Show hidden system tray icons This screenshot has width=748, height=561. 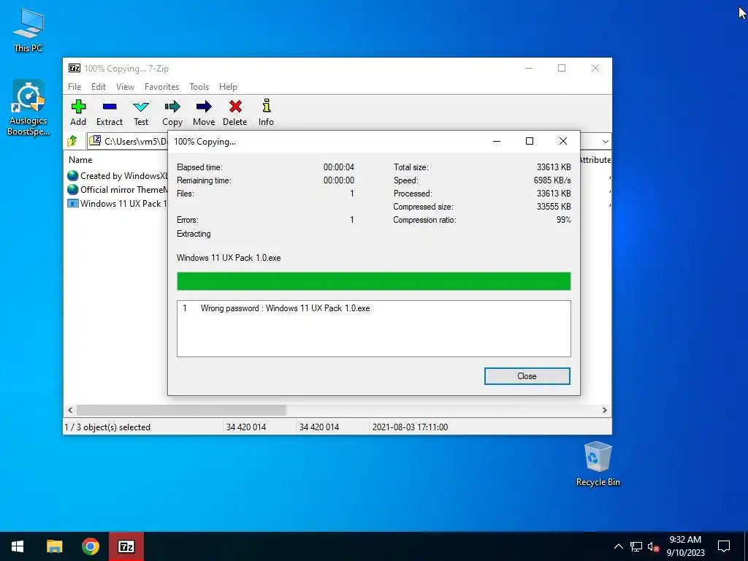coord(618,546)
